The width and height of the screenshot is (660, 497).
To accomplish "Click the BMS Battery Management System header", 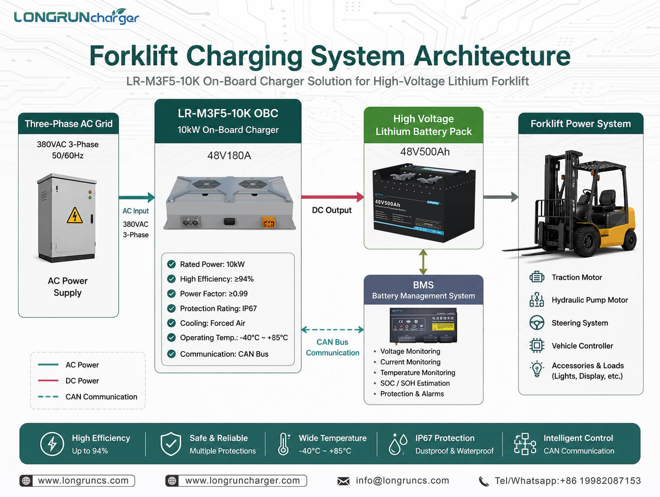I will click(x=424, y=290).
